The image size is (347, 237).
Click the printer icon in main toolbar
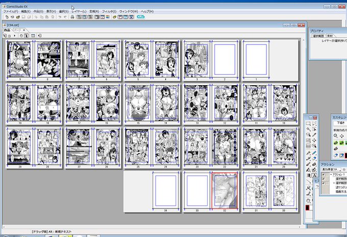[x=72, y=17]
